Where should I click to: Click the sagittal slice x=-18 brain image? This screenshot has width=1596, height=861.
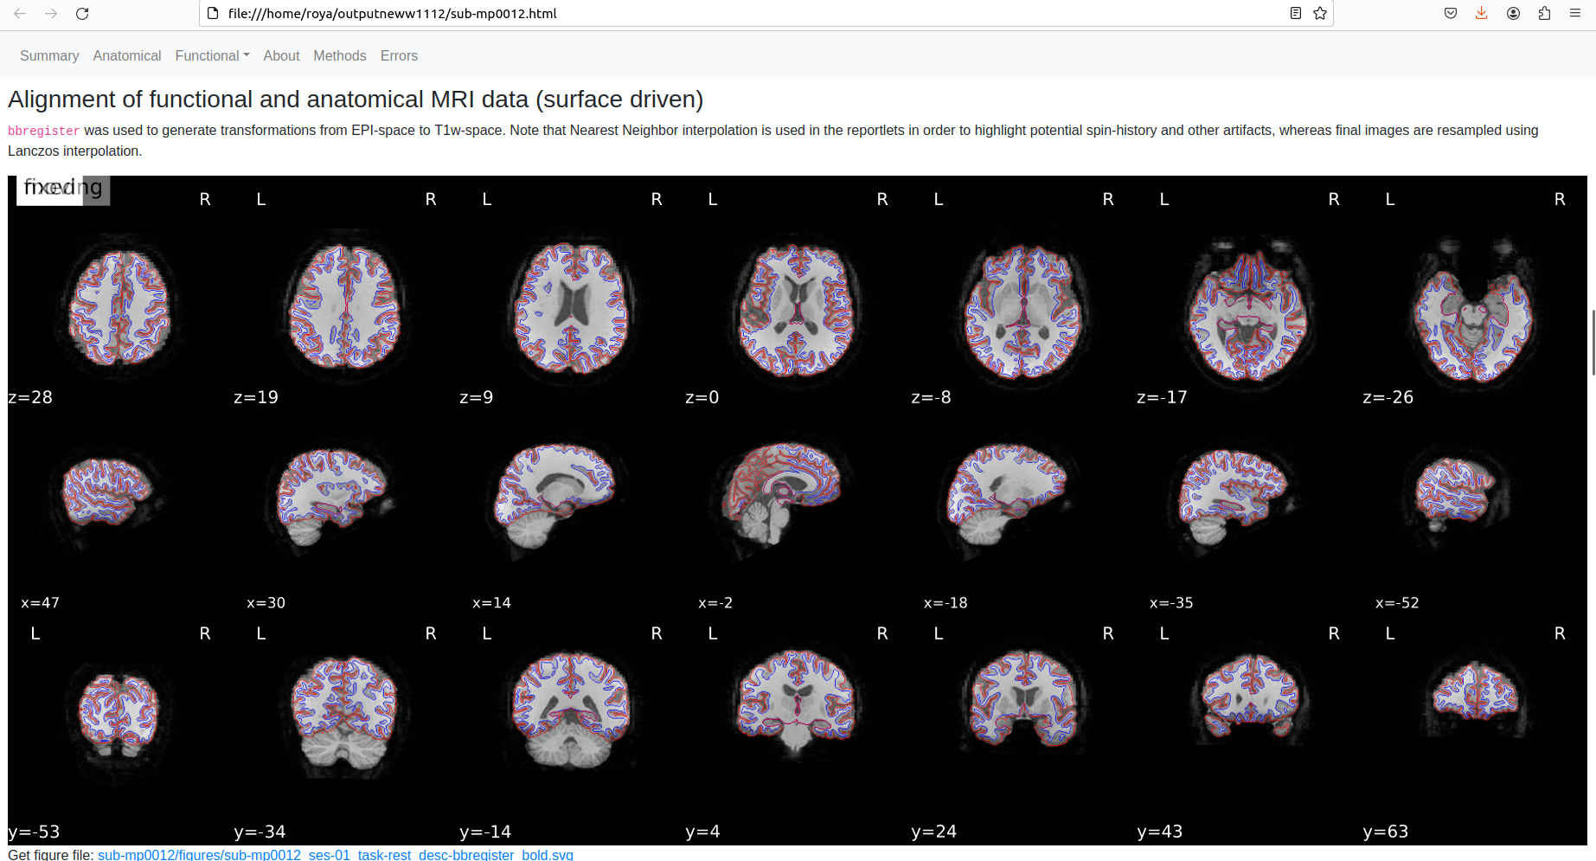coord(1007,495)
